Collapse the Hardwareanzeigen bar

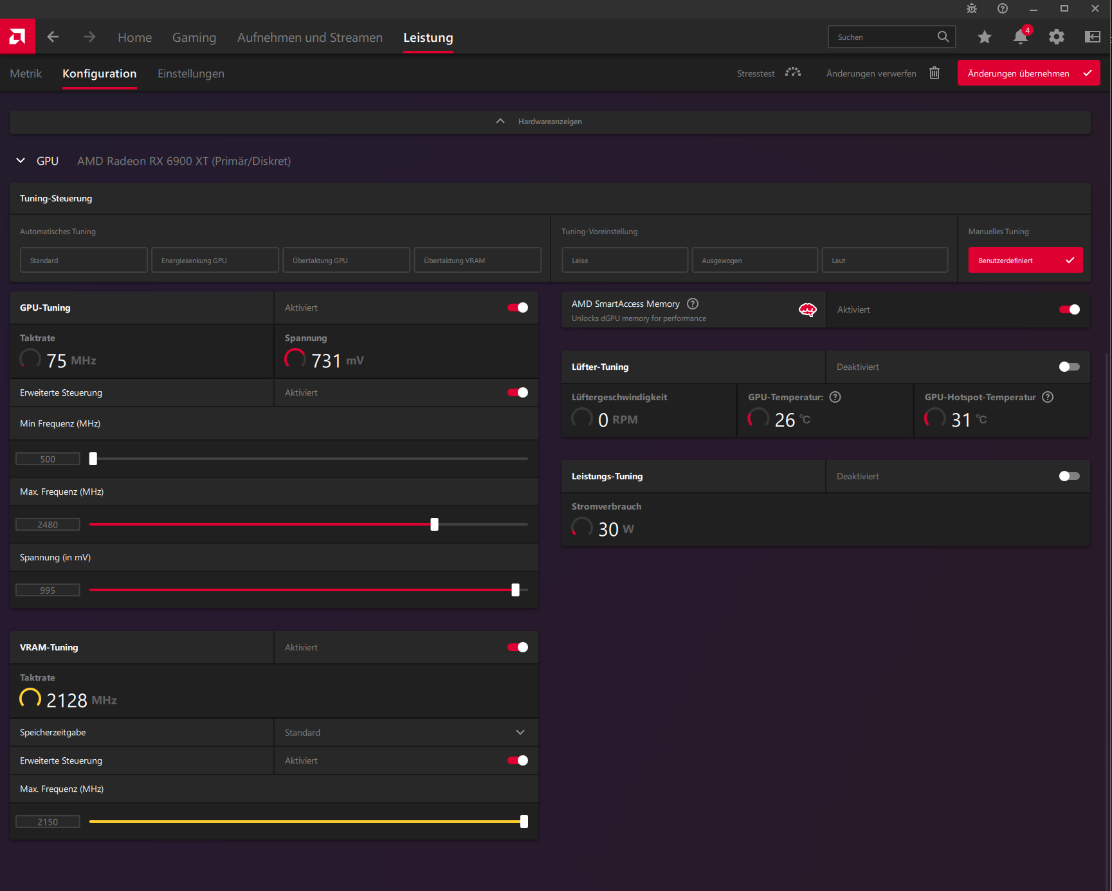550,122
